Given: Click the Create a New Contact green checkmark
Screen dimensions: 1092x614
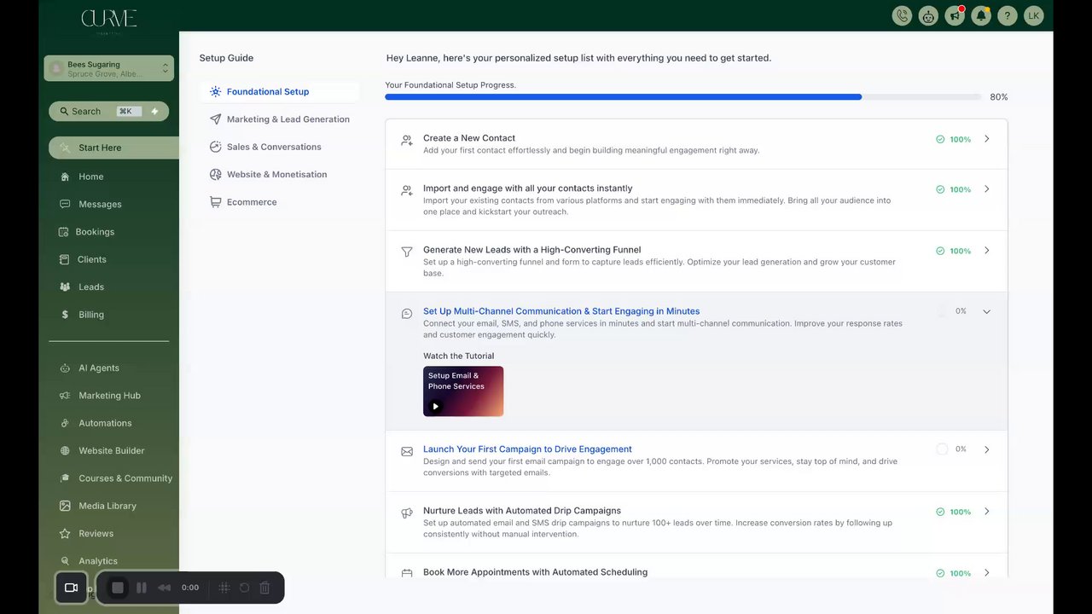Looking at the screenshot, I should click(940, 139).
